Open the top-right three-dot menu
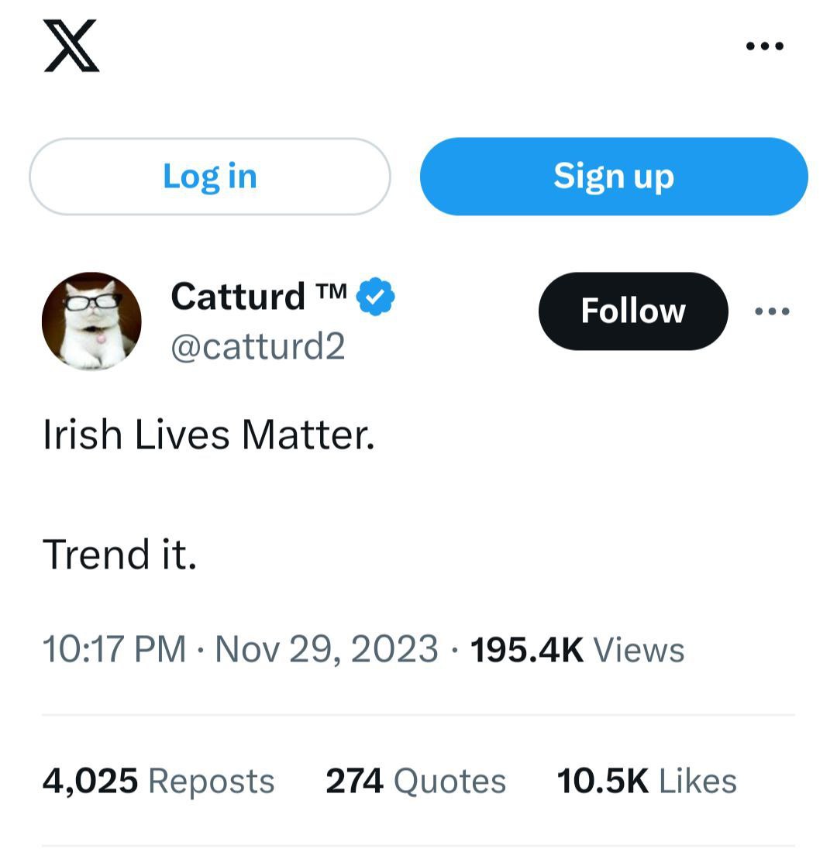 (x=764, y=46)
